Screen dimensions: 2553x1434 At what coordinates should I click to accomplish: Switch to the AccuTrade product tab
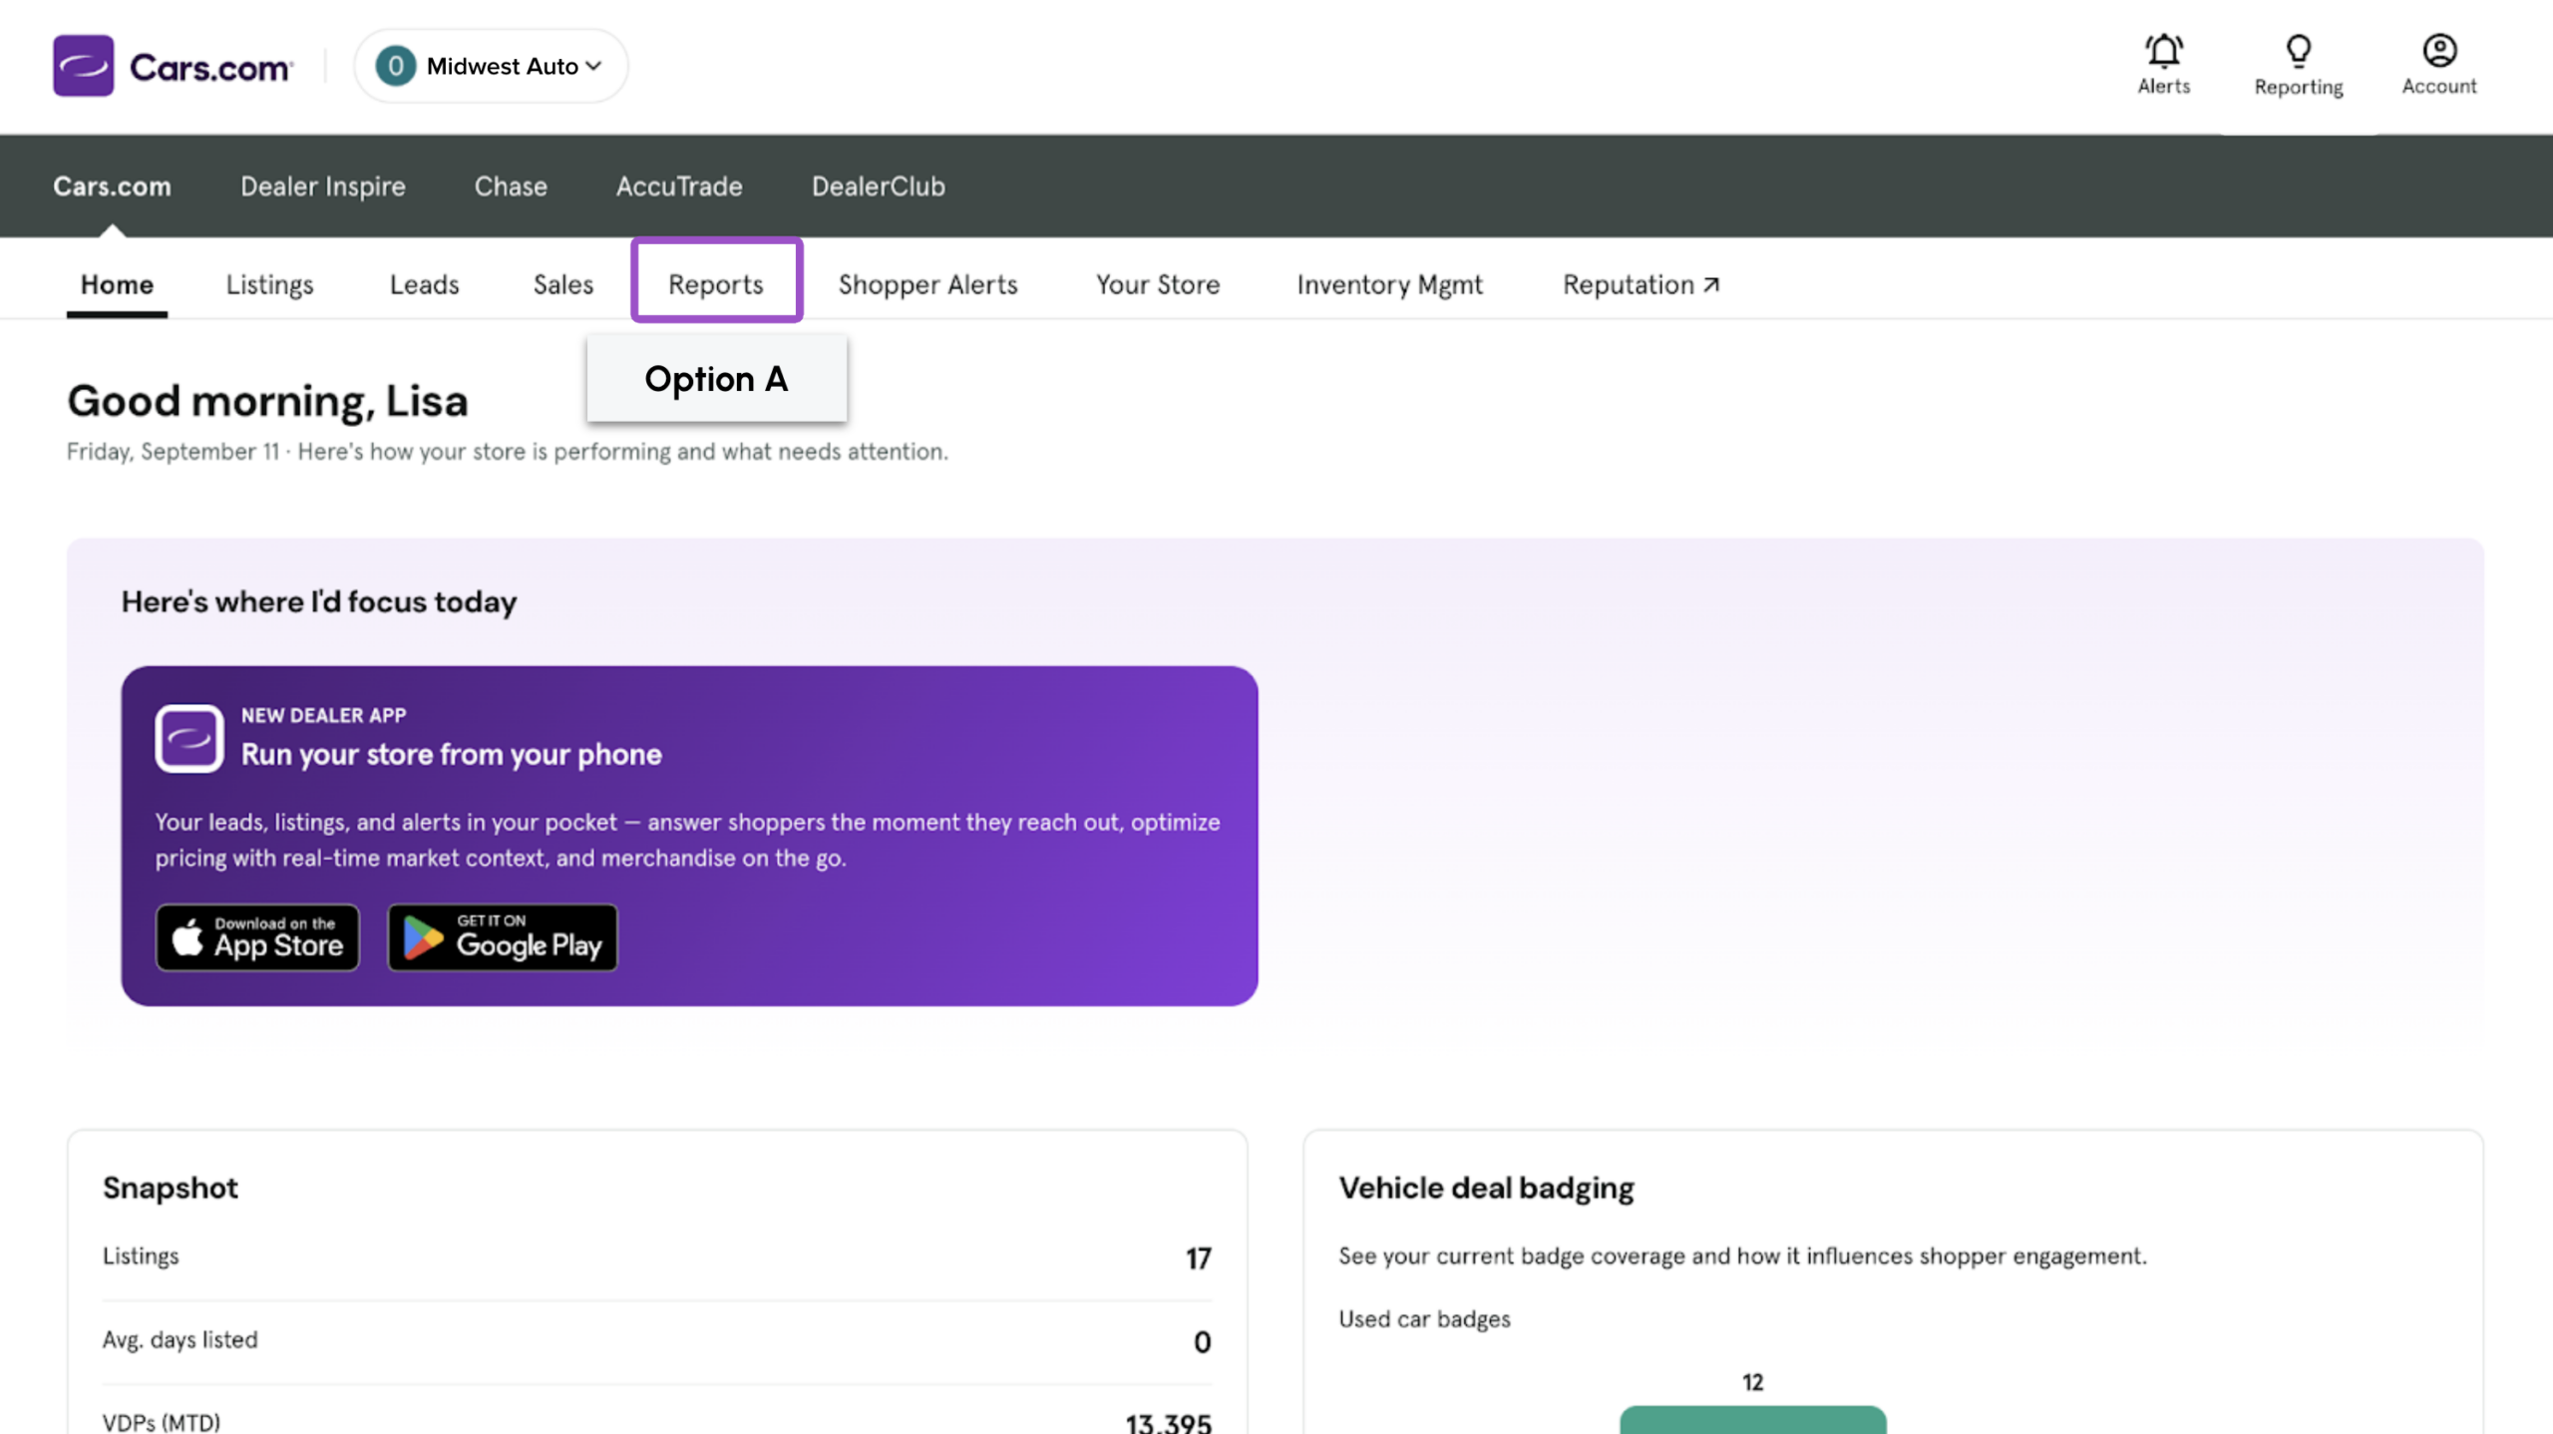679,186
